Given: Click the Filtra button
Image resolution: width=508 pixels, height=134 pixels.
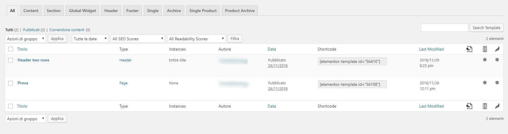Looking at the screenshot, I should (235, 38).
